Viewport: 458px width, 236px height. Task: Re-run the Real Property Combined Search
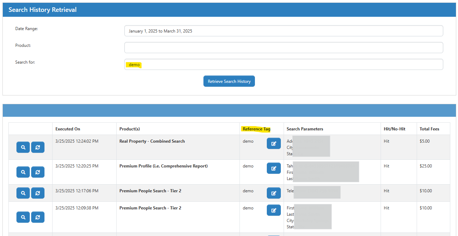(x=38, y=148)
